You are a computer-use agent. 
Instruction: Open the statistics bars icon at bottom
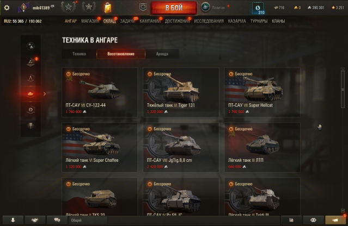[291, 220]
